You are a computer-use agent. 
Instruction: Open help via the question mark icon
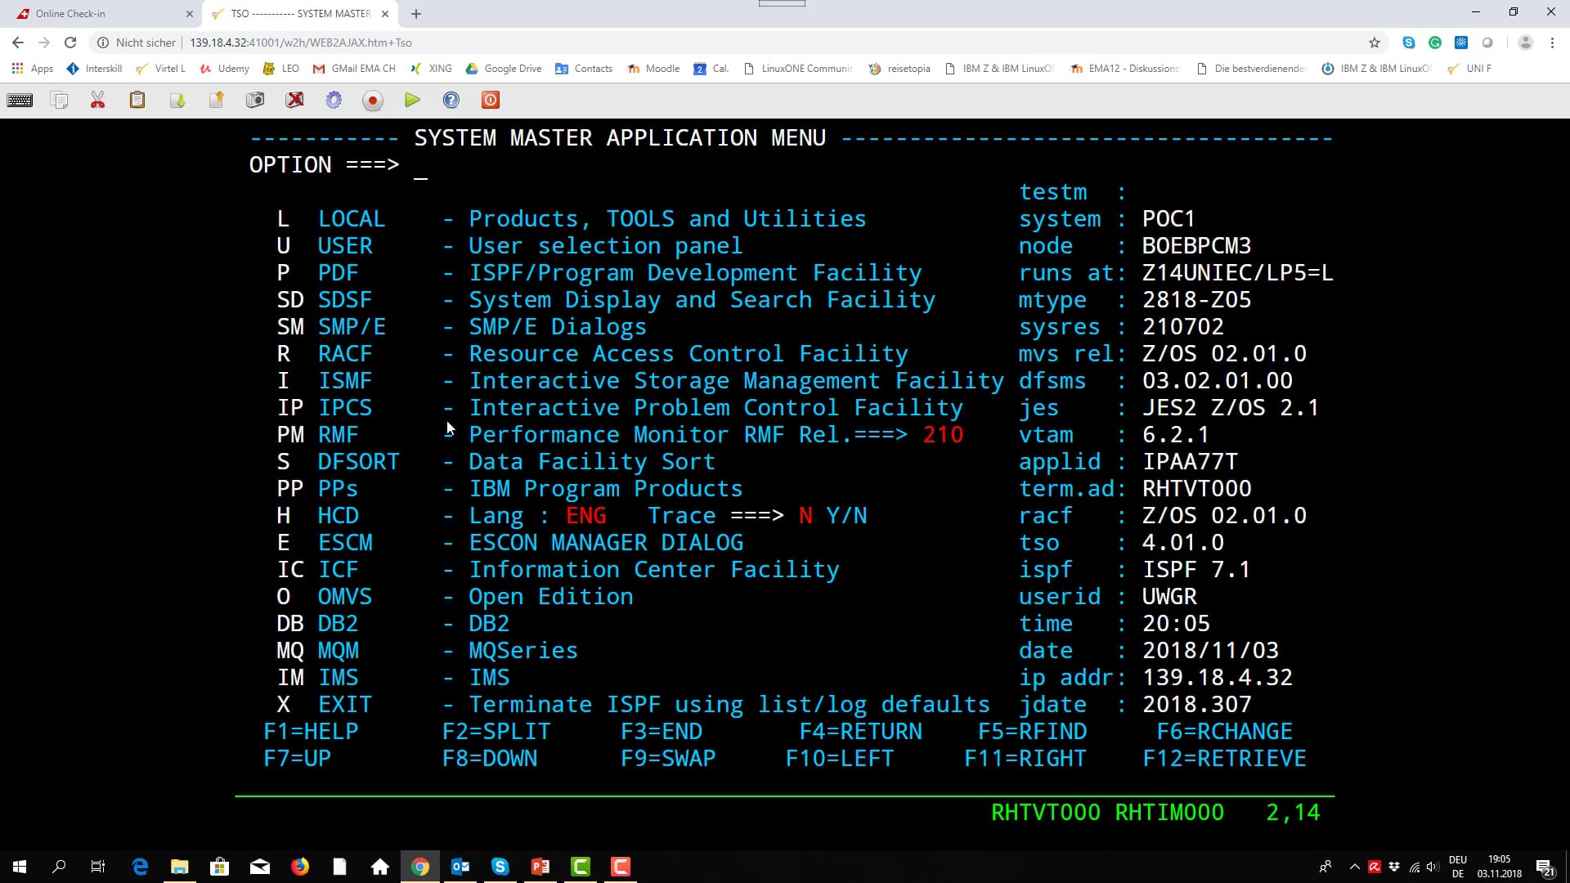451,100
